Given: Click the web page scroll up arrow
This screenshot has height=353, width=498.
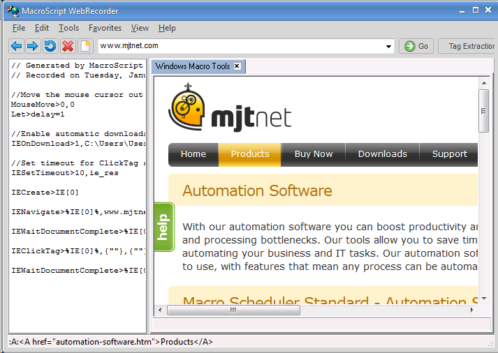Looking at the screenshot, I should (484, 83).
